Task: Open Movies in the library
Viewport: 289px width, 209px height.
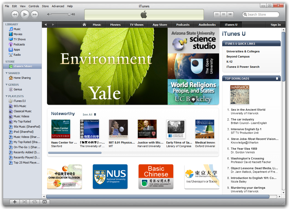Action: [x=18, y=34]
